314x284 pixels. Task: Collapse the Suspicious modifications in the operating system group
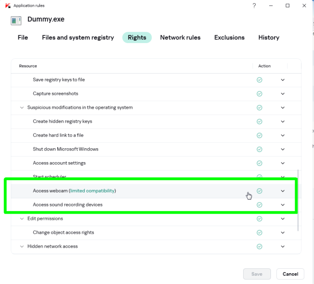pos(22,108)
